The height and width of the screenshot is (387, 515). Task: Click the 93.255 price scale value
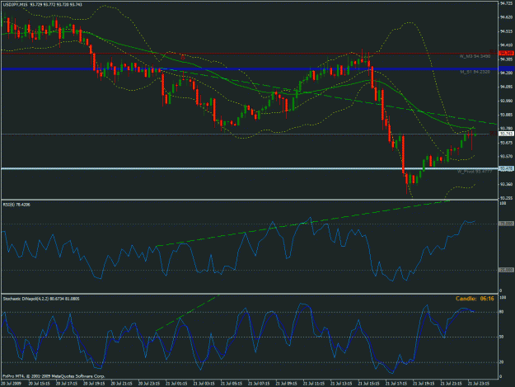pos(506,198)
